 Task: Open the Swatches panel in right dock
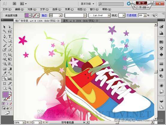click(161, 42)
